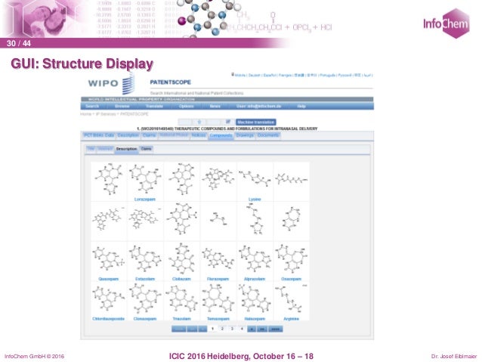Open the Alprazolam compound link
This screenshot has width=482, height=362.
coord(255,279)
